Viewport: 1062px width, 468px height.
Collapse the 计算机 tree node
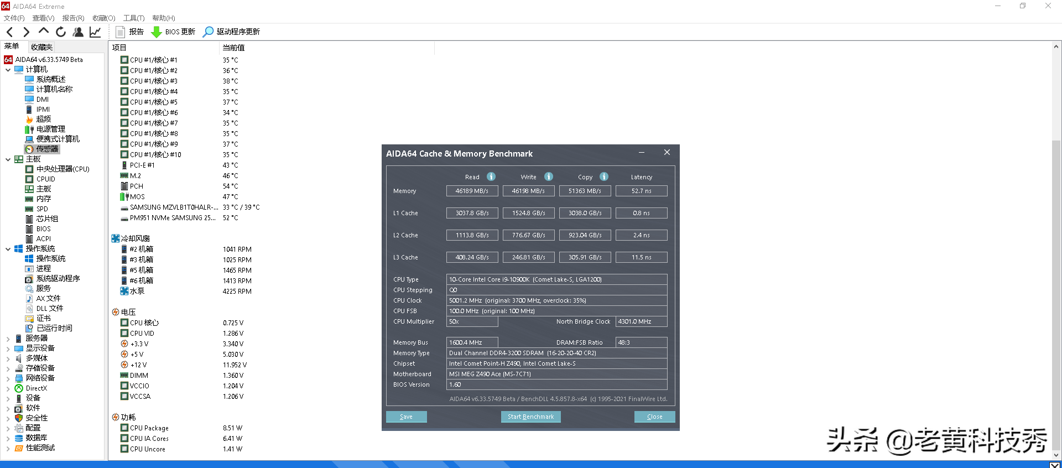pos(8,70)
